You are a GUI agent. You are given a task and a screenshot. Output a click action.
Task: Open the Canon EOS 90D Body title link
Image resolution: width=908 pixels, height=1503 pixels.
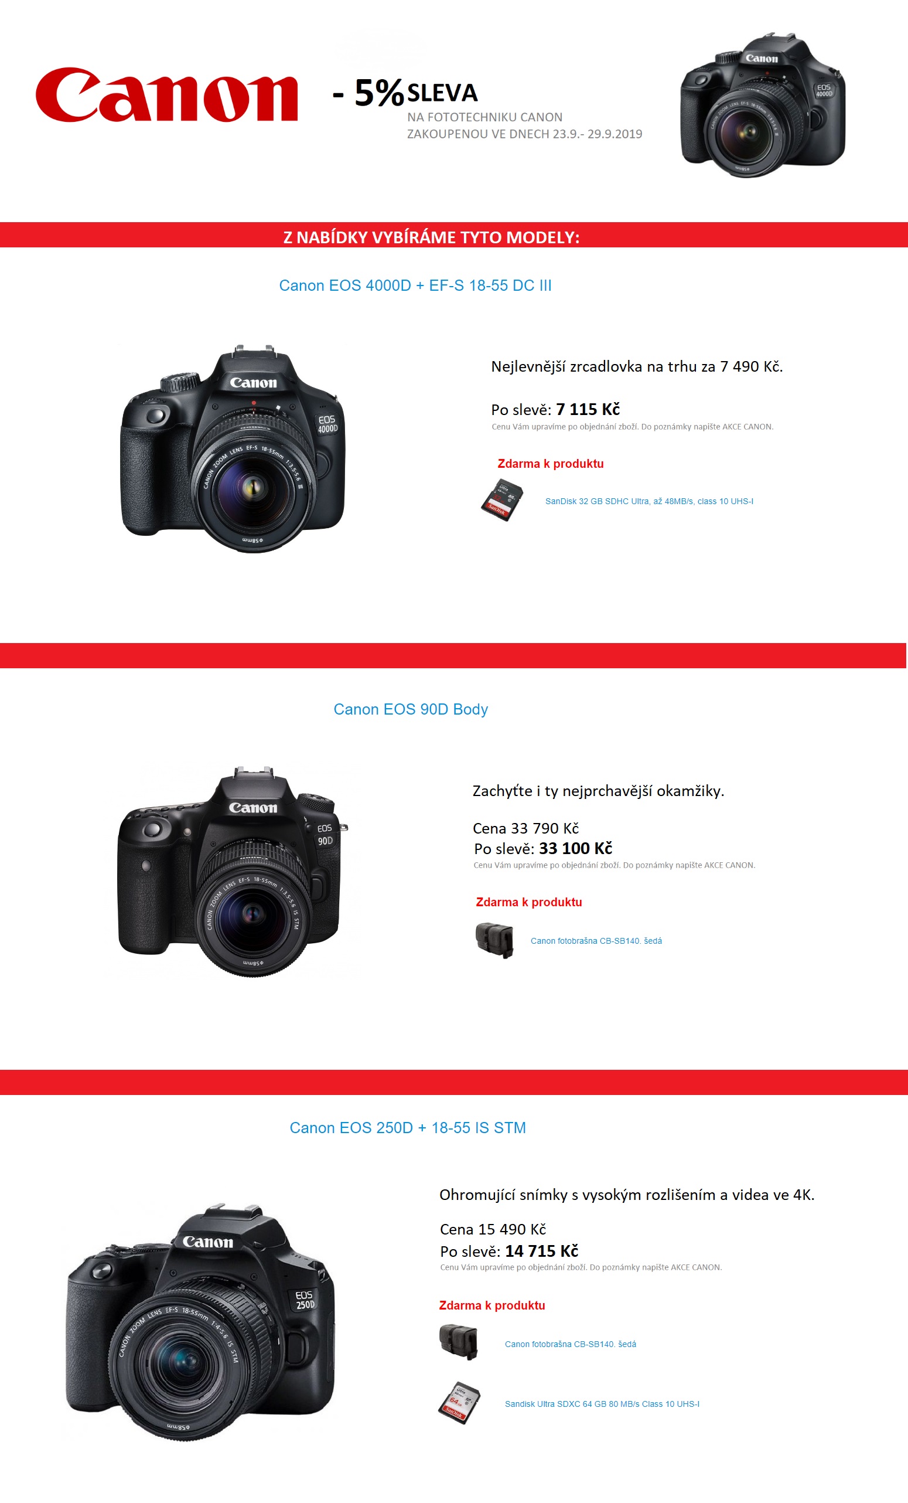coord(411,709)
